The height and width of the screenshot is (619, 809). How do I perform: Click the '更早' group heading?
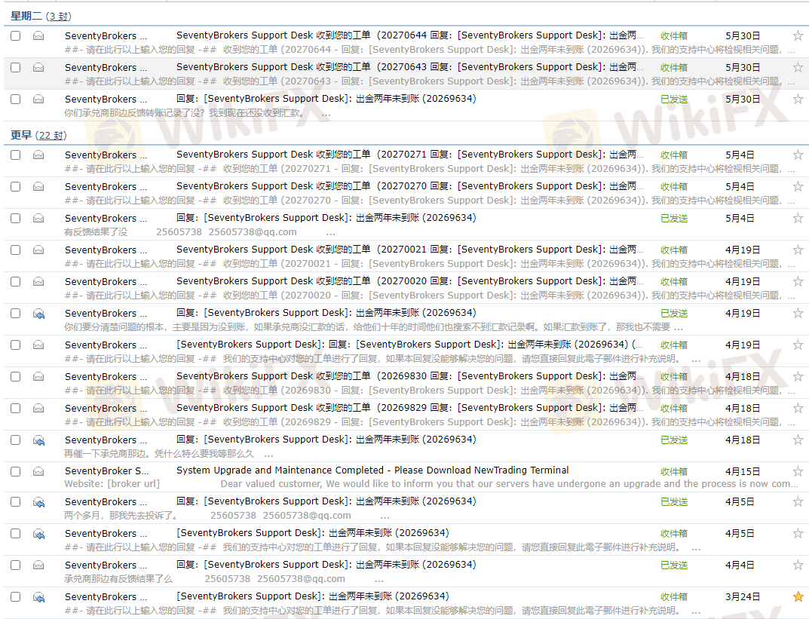21,136
